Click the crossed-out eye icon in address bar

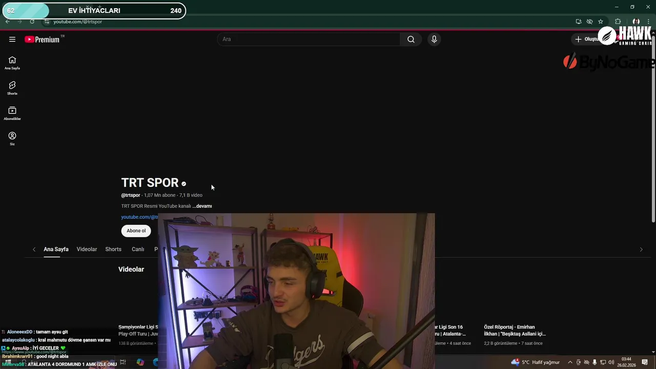pyautogui.click(x=589, y=22)
